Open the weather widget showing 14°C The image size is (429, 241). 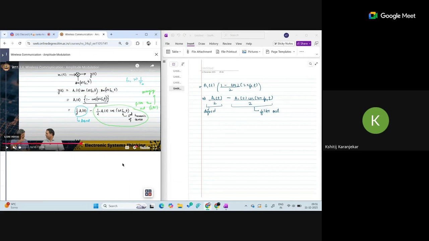tap(11, 206)
